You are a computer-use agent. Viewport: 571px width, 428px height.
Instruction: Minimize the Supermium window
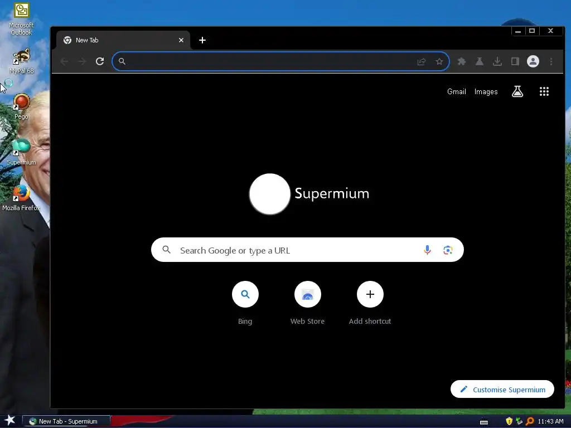(x=518, y=31)
